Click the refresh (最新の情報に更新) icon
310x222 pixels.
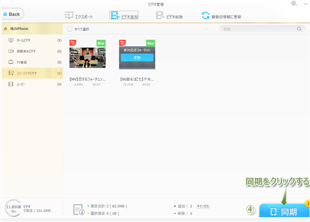[205, 16]
